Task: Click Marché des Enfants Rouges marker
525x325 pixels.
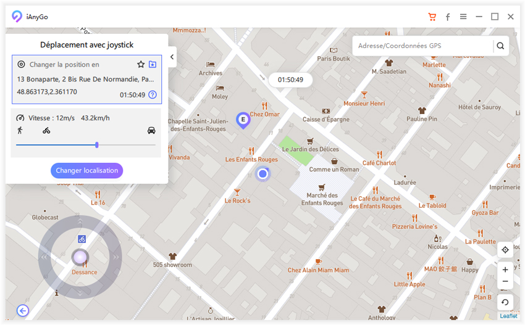Action: (322, 187)
